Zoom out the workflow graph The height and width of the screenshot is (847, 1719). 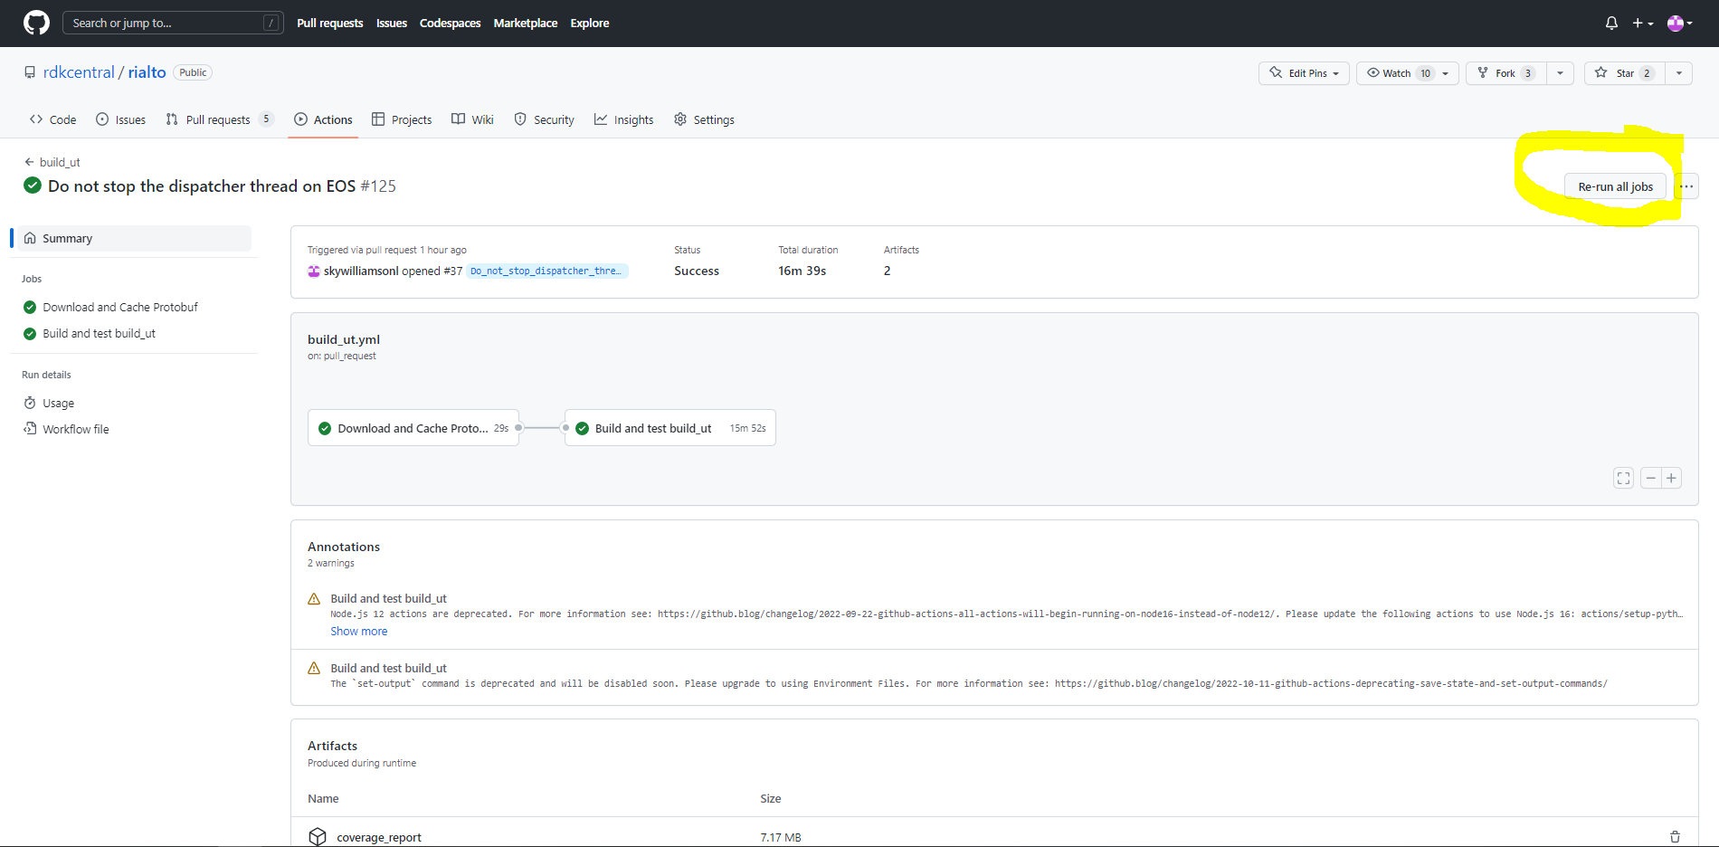[x=1651, y=478]
